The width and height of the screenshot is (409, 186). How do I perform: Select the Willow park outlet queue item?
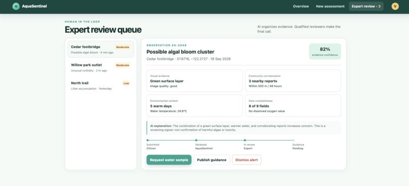click(100, 67)
